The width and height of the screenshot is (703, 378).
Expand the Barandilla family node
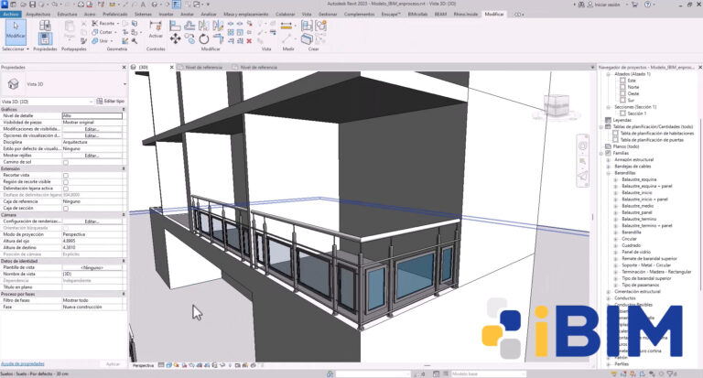point(615,232)
